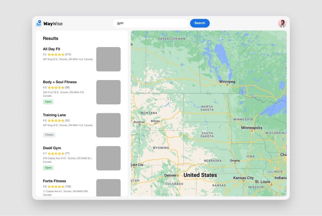The image size is (322, 216).
Task: Click the Wyoming map label
Action: (x=161, y=148)
